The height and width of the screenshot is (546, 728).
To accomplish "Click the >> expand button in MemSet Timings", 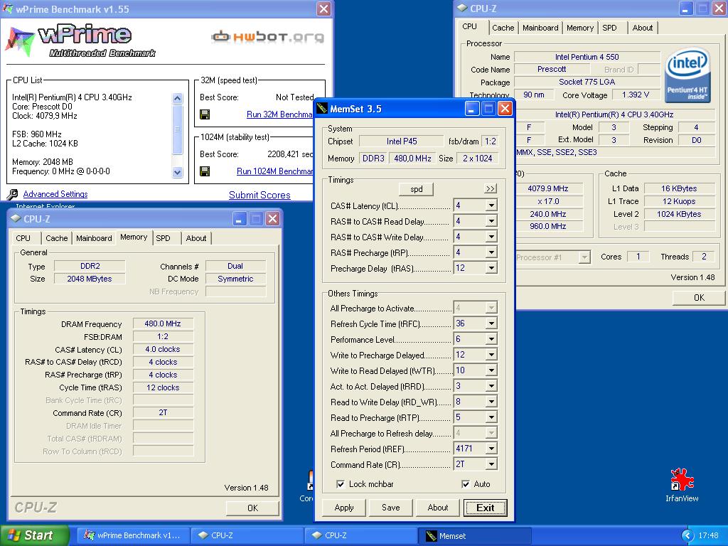I will coord(491,188).
